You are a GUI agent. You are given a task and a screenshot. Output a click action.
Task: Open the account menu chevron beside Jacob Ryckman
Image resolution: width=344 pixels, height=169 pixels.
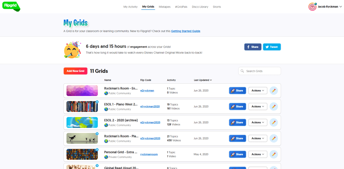(x=340, y=7)
